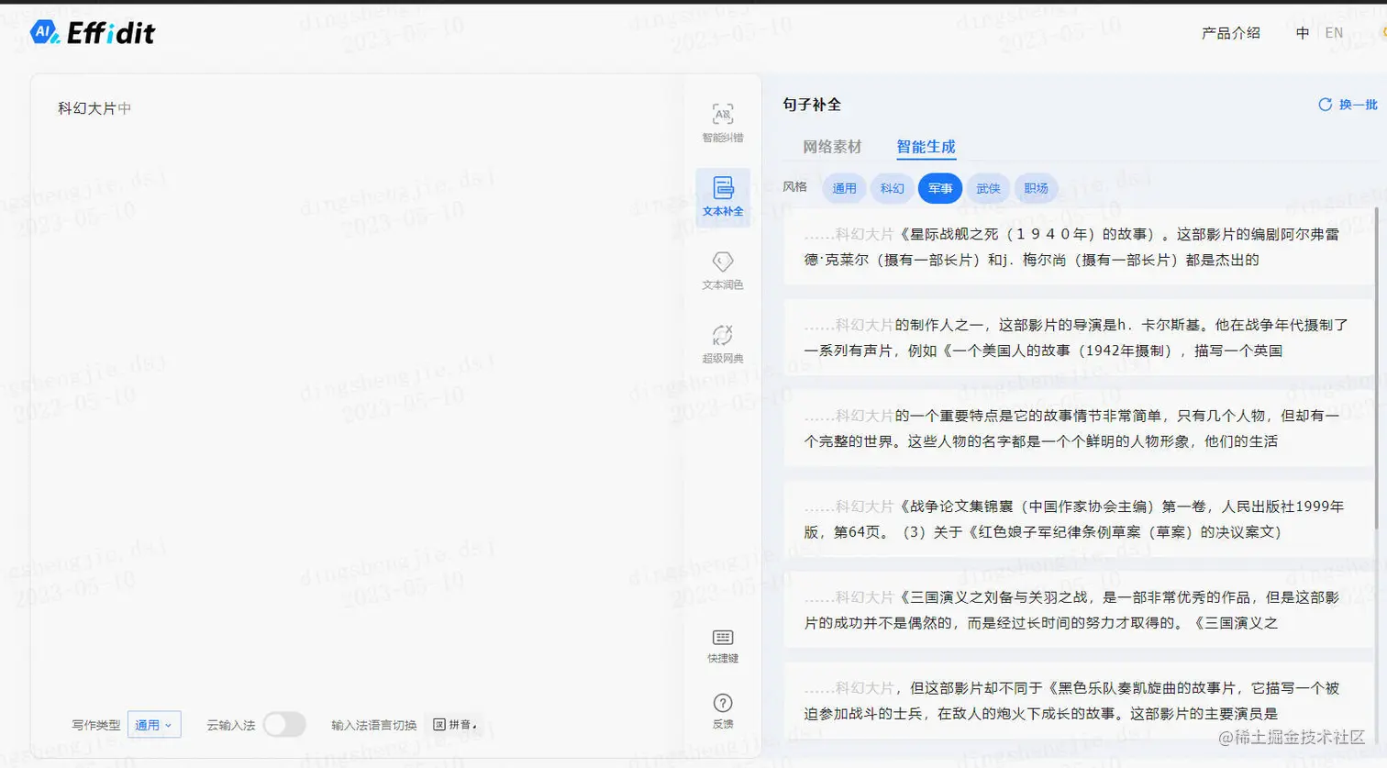Choose the 科幻 style pill
Screen dimensions: 1387x768
[892, 188]
